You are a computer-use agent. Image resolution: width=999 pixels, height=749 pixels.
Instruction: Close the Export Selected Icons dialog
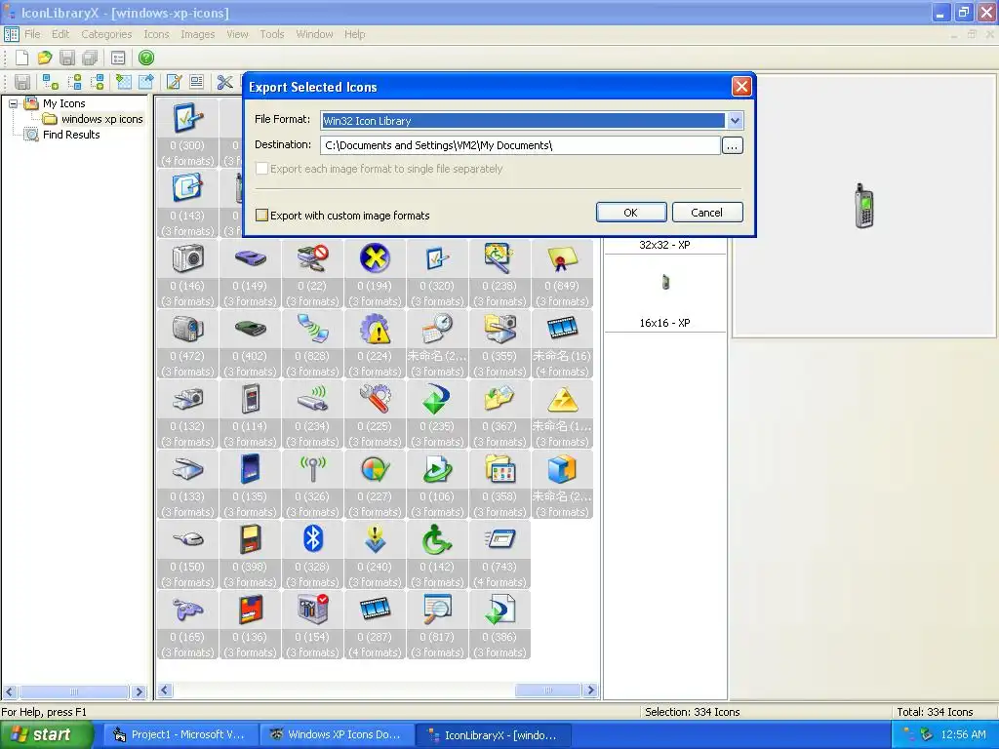pos(741,87)
